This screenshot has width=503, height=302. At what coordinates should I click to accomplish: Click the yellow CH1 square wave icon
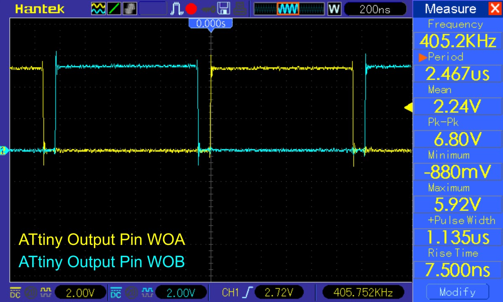tap(45, 292)
